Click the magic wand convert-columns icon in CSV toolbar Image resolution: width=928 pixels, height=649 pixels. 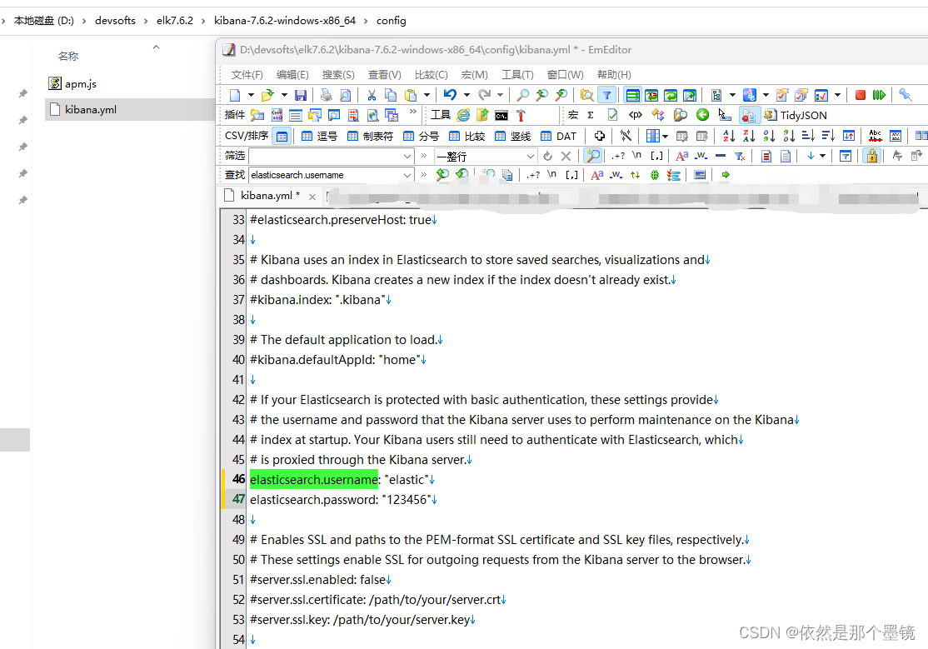coord(626,136)
